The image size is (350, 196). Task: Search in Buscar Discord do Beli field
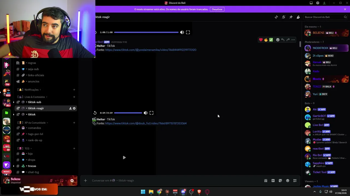coord(326,17)
